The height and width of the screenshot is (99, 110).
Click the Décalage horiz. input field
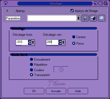(22, 42)
